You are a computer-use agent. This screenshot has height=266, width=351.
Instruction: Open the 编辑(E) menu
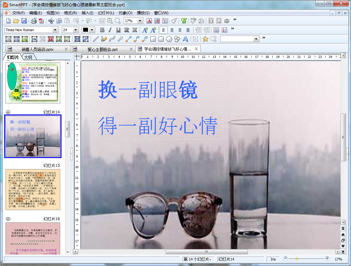[35, 13]
